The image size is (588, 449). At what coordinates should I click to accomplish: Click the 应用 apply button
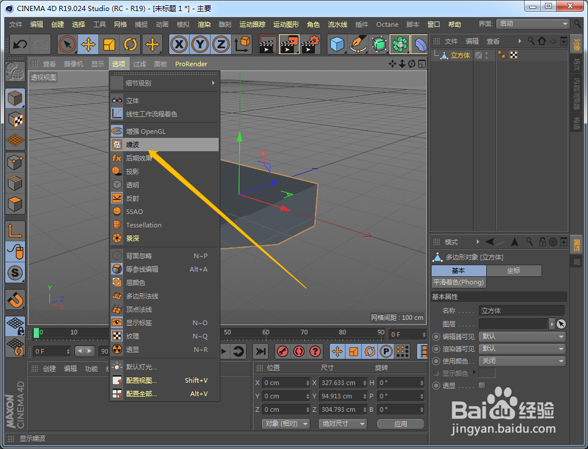(401, 424)
